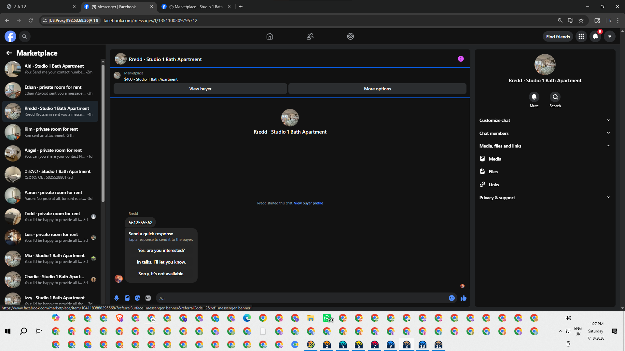Screen dimensions: 625x351
Task: Open Todd private room for rent chat
Action: 50,216
